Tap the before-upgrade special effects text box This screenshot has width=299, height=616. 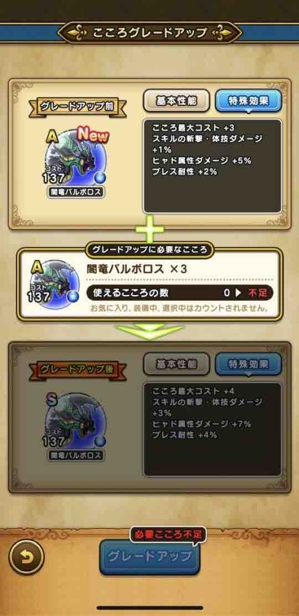click(212, 166)
